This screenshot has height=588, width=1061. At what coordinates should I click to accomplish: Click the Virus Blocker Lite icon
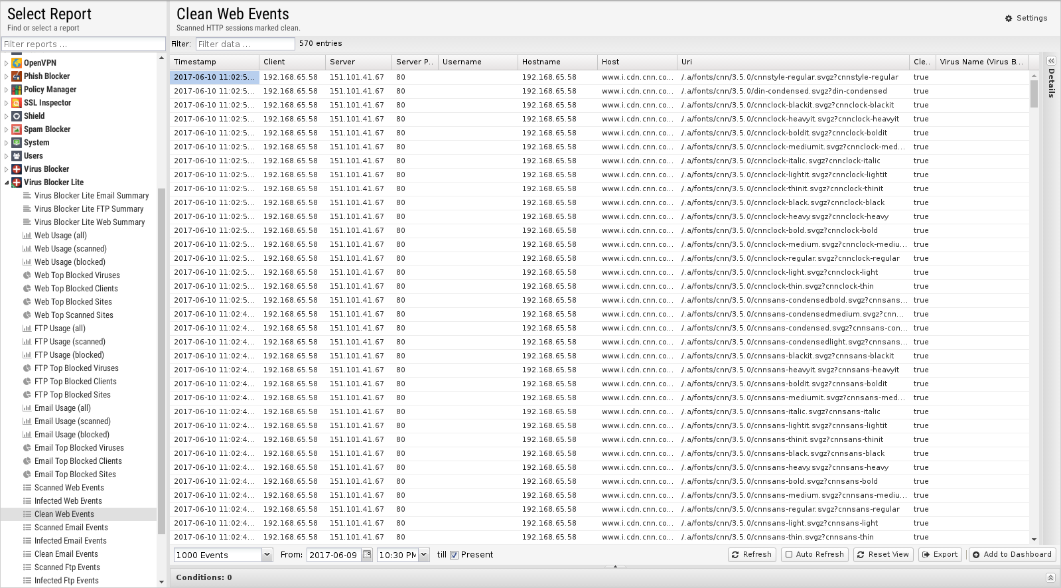point(17,183)
